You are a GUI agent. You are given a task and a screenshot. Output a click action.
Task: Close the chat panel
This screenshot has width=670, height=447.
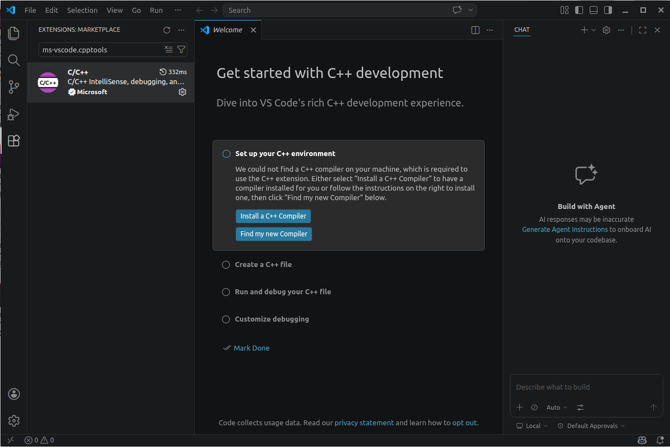click(657, 30)
